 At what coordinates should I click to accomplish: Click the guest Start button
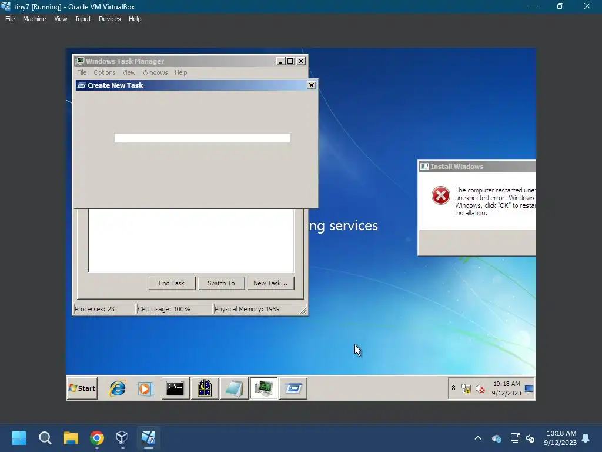coord(82,388)
